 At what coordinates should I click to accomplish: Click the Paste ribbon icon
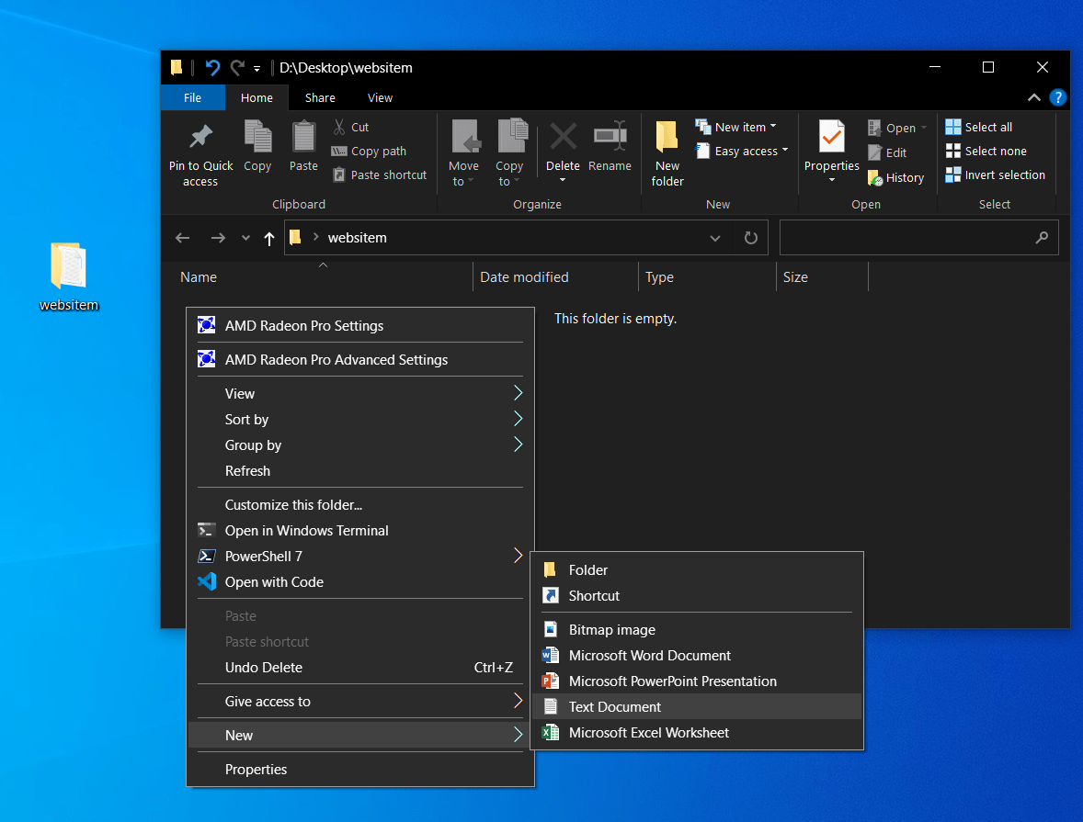303,146
